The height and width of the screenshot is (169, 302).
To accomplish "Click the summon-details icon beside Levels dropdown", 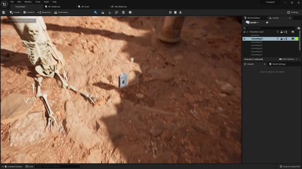I will click(x=267, y=23).
